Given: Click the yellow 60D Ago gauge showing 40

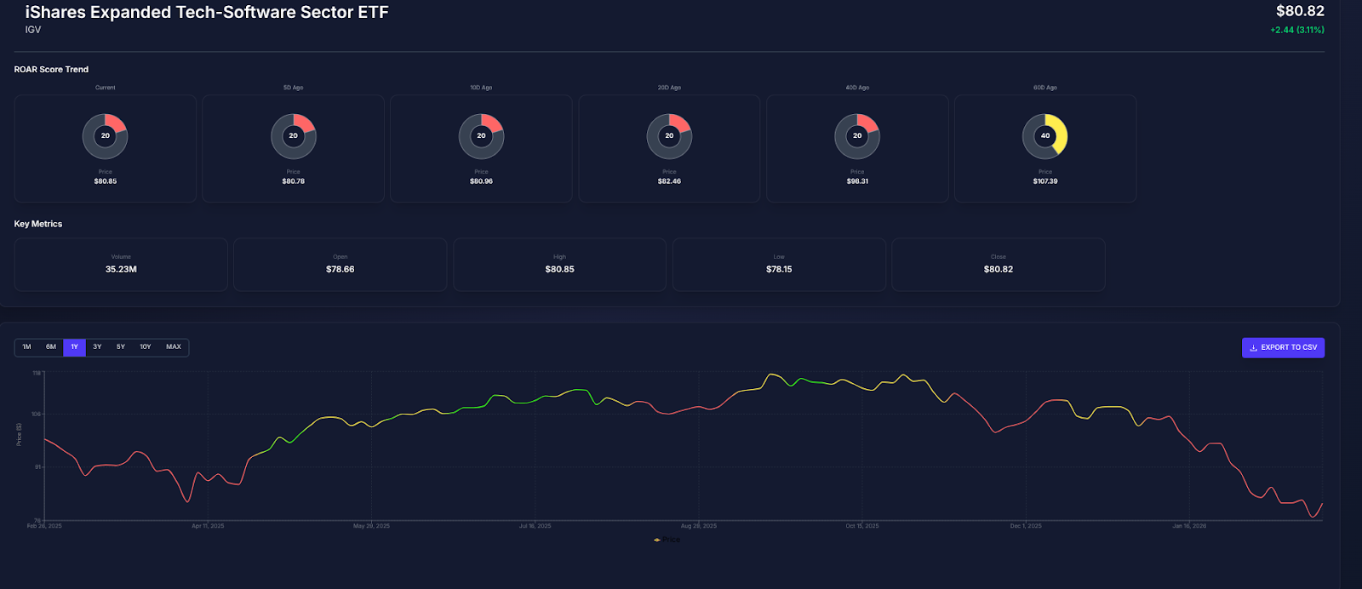Looking at the screenshot, I should [1045, 136].
